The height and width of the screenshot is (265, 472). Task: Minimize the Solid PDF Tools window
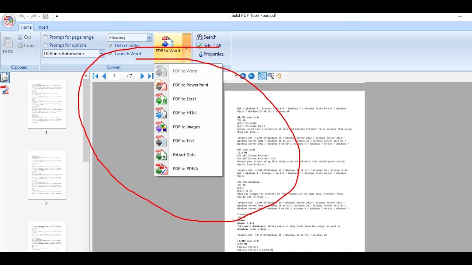(x=460, y=17)
